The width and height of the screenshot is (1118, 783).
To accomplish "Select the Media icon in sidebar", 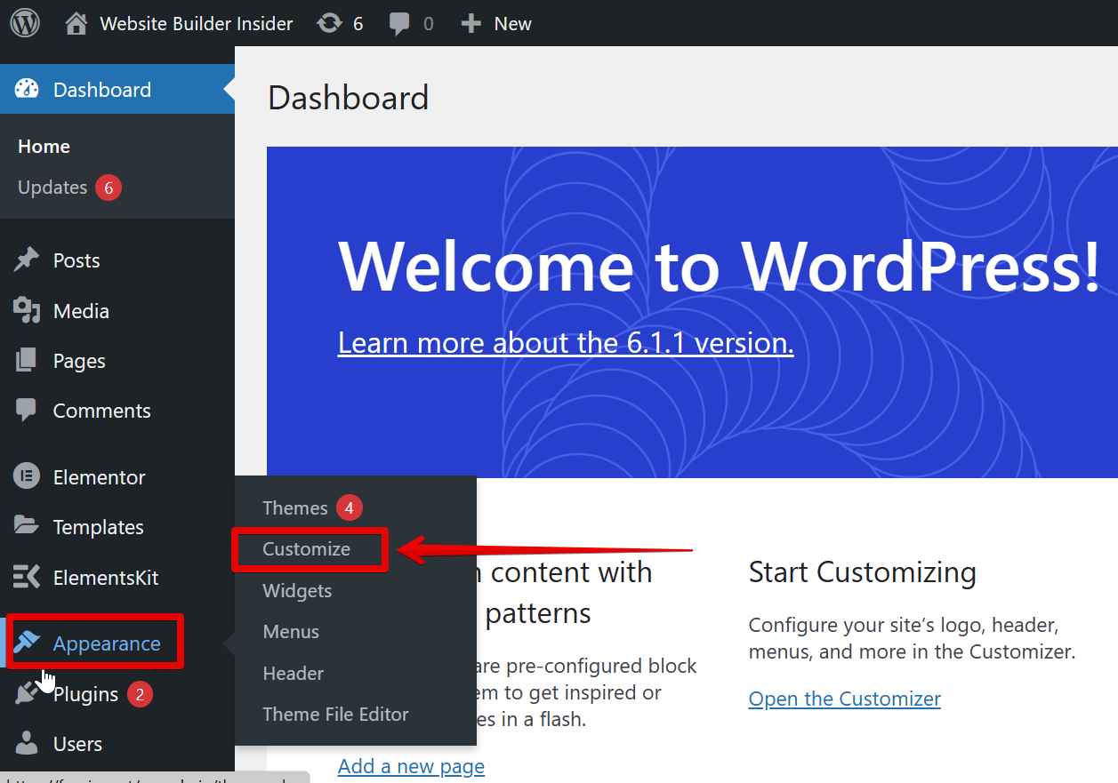I will pyautogui.click(x=27, y=310).
